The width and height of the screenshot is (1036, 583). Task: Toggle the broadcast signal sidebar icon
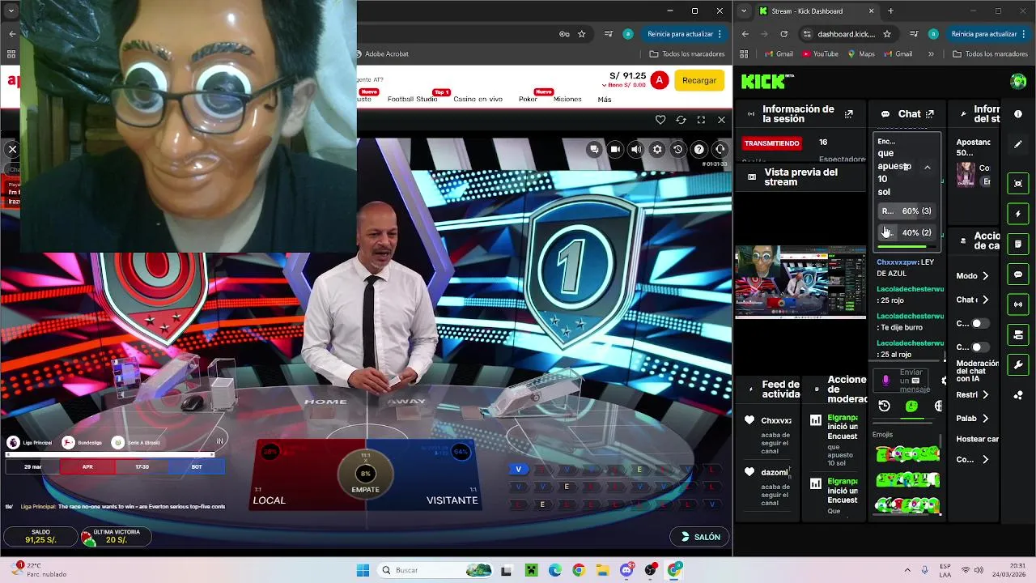pos(1018,304)
